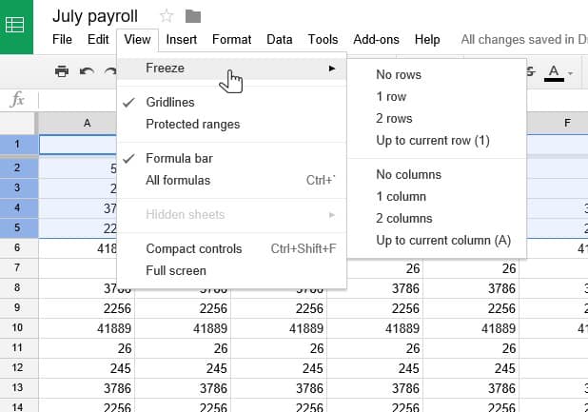Select Full screen from View menu
This screenshot has width=588, height=412.
click(176, 270)
